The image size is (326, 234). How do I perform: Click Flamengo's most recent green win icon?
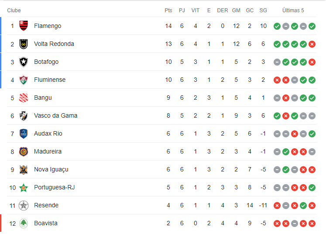point(312,26)
